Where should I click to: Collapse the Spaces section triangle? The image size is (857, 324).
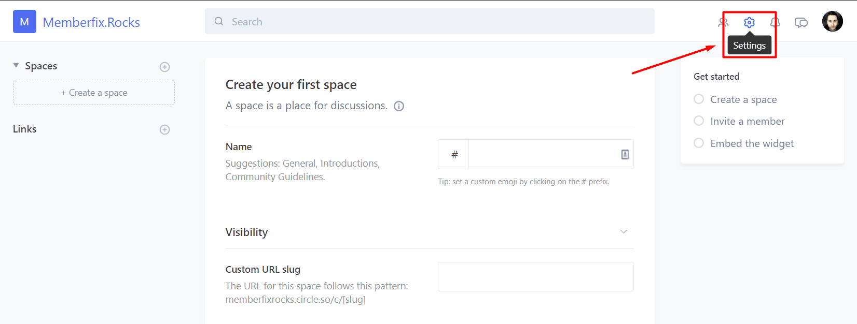coord(16,65)
